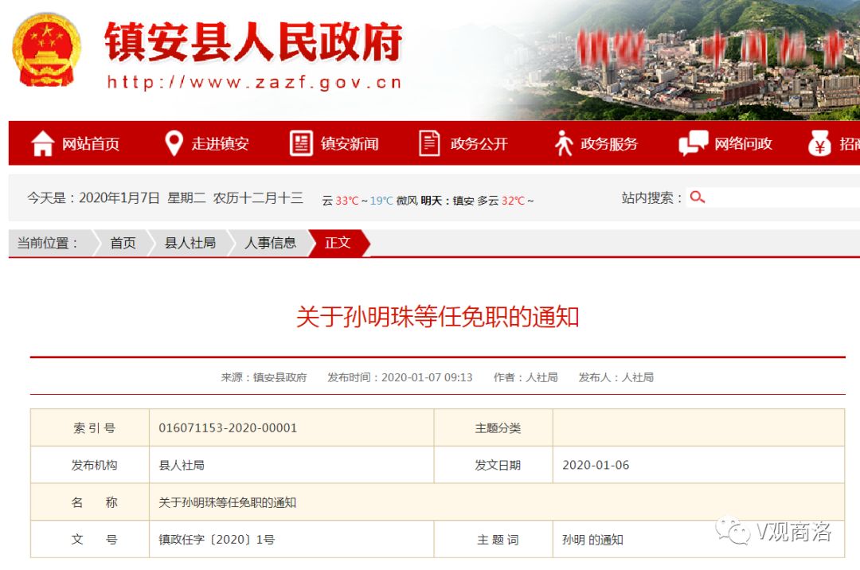
Task: Select the location pin icon for 走进镇安
Action: pyautogui.click(x=174, y=143)
